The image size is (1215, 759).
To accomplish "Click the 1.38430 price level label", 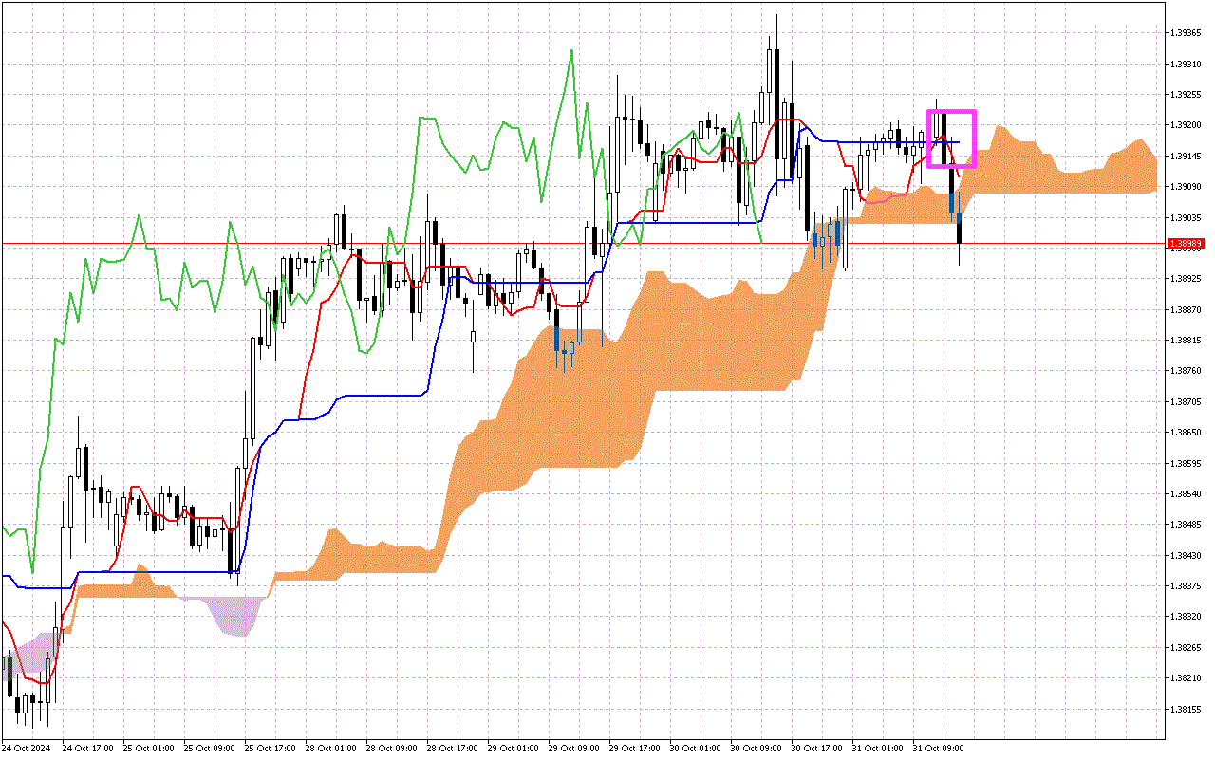I will [x=1187, y=556].
